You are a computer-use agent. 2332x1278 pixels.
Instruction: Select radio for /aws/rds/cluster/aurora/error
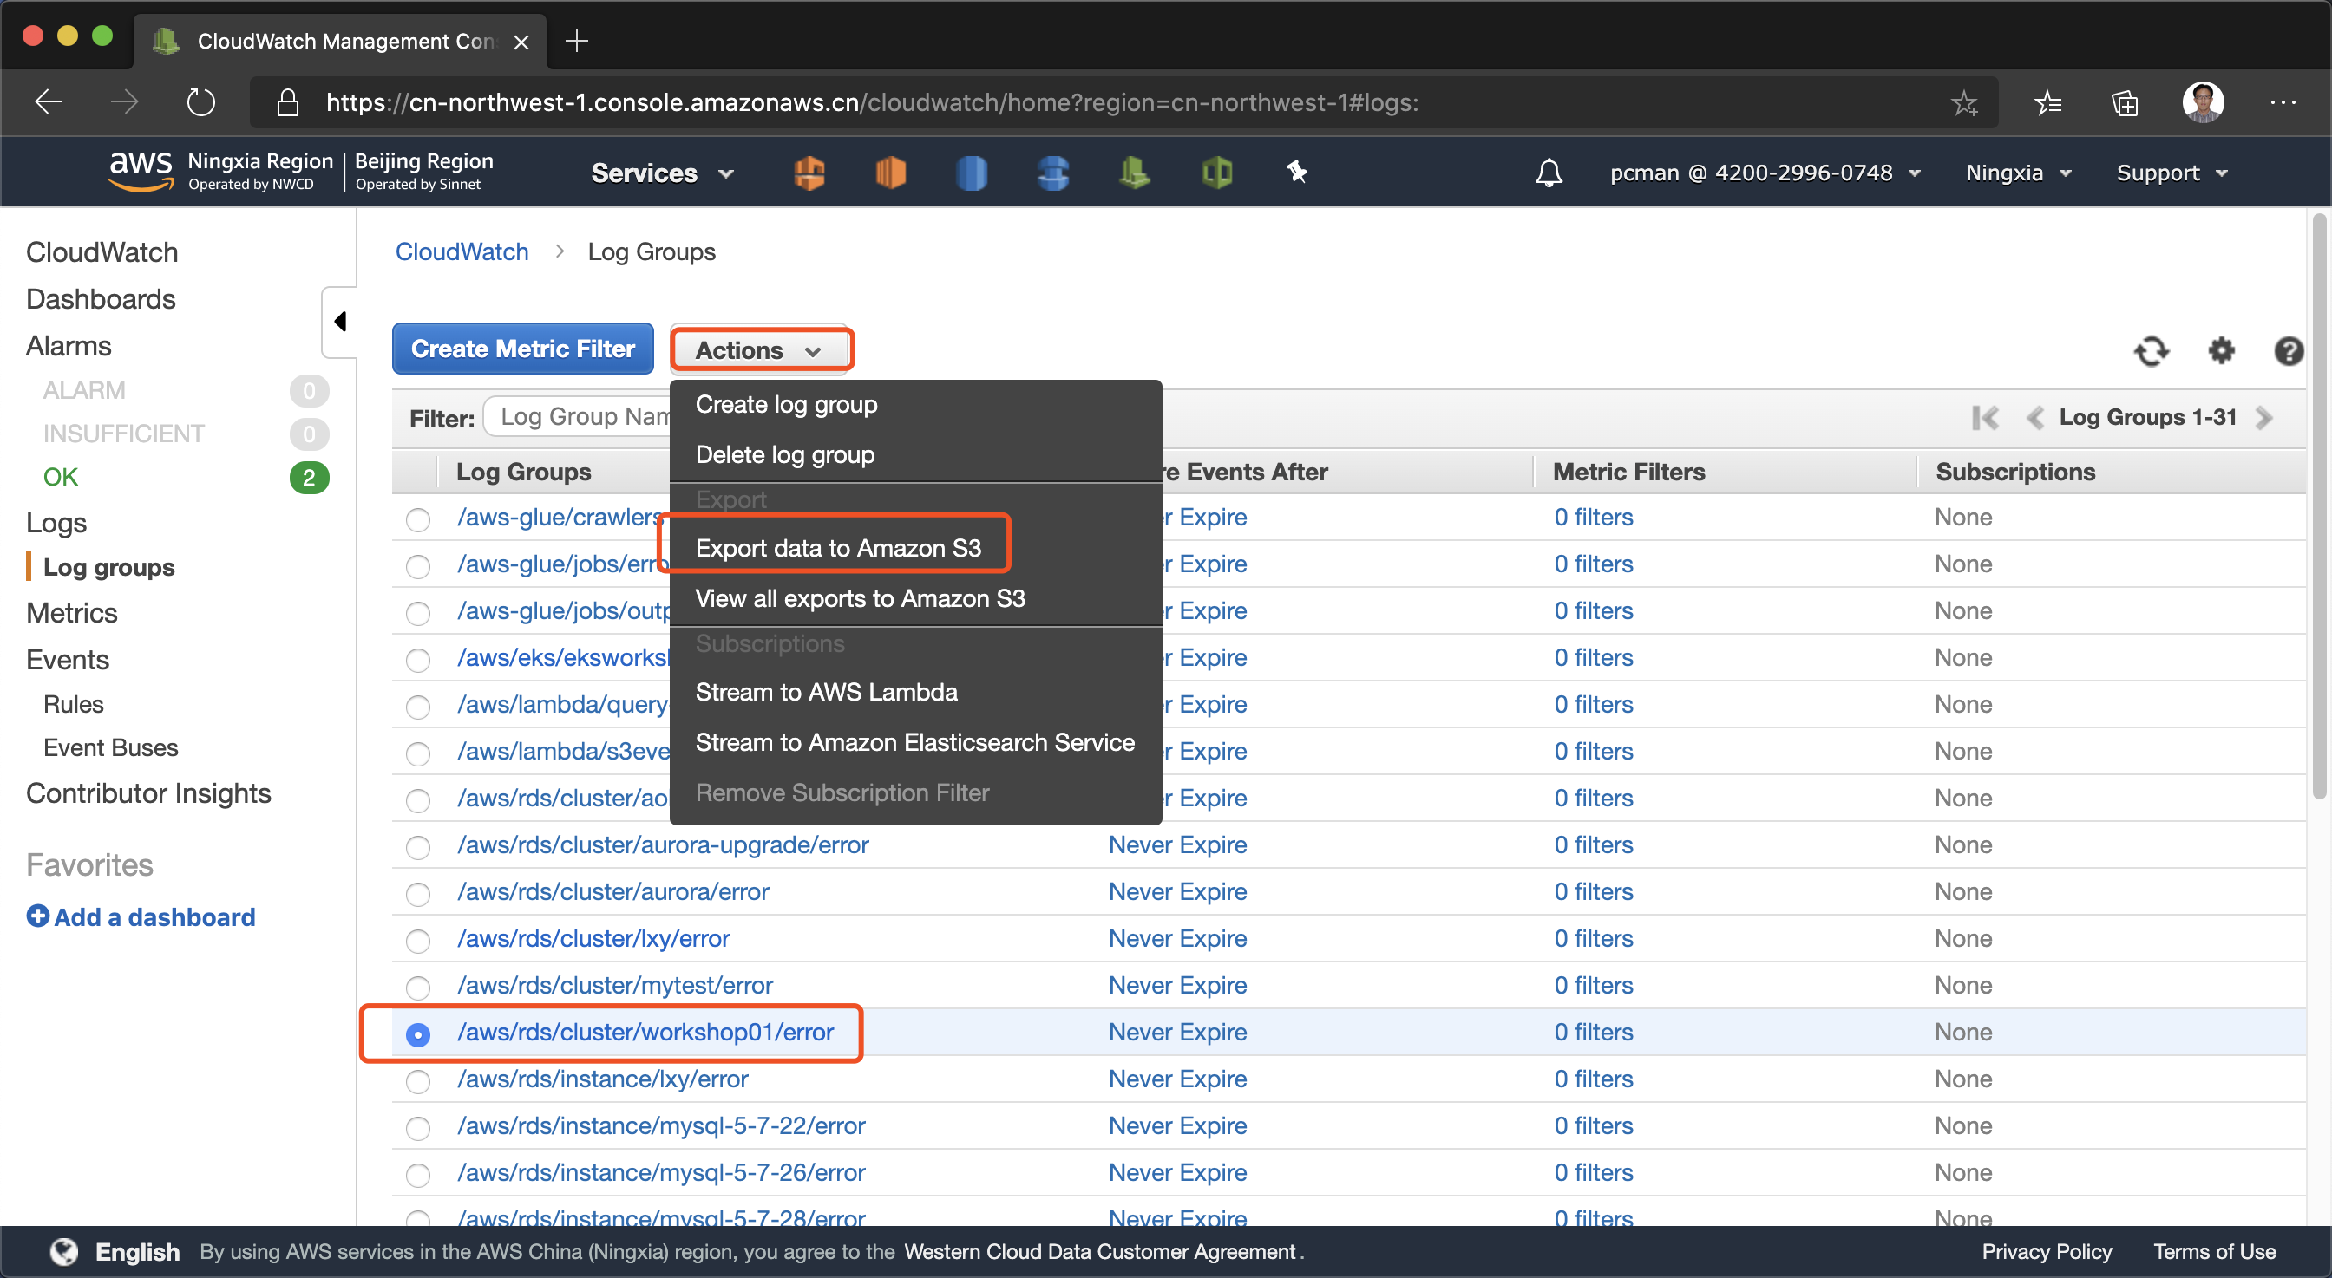[417, 894]
